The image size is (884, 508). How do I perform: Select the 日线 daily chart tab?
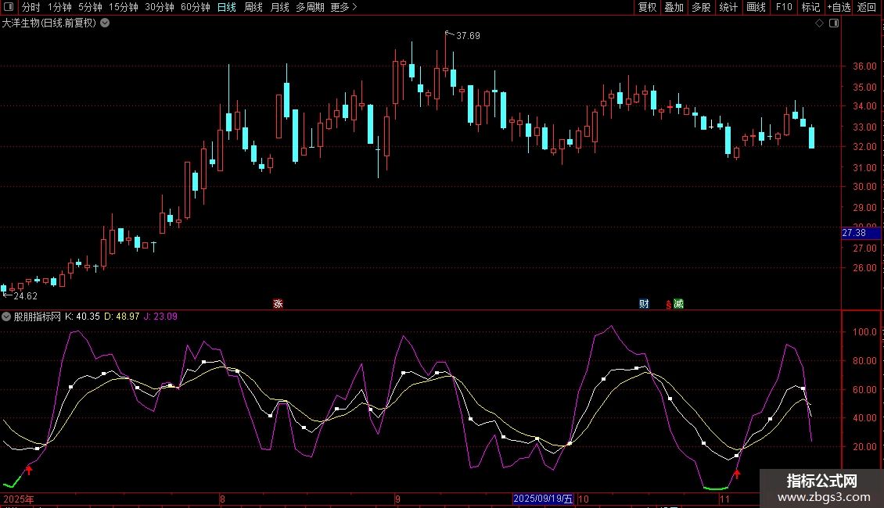(227, 7)
